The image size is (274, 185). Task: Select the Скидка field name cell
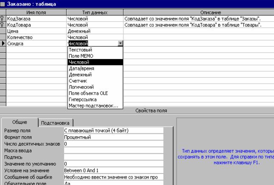[36, 43]
